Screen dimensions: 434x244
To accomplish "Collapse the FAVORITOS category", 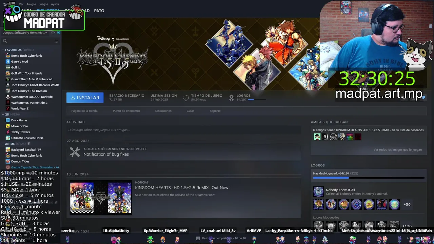I will [3, 50].
